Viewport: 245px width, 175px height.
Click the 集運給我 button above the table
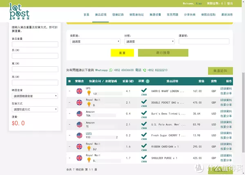pos(220,71)
